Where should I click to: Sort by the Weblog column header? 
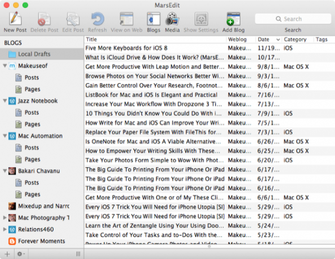[241, 39]
